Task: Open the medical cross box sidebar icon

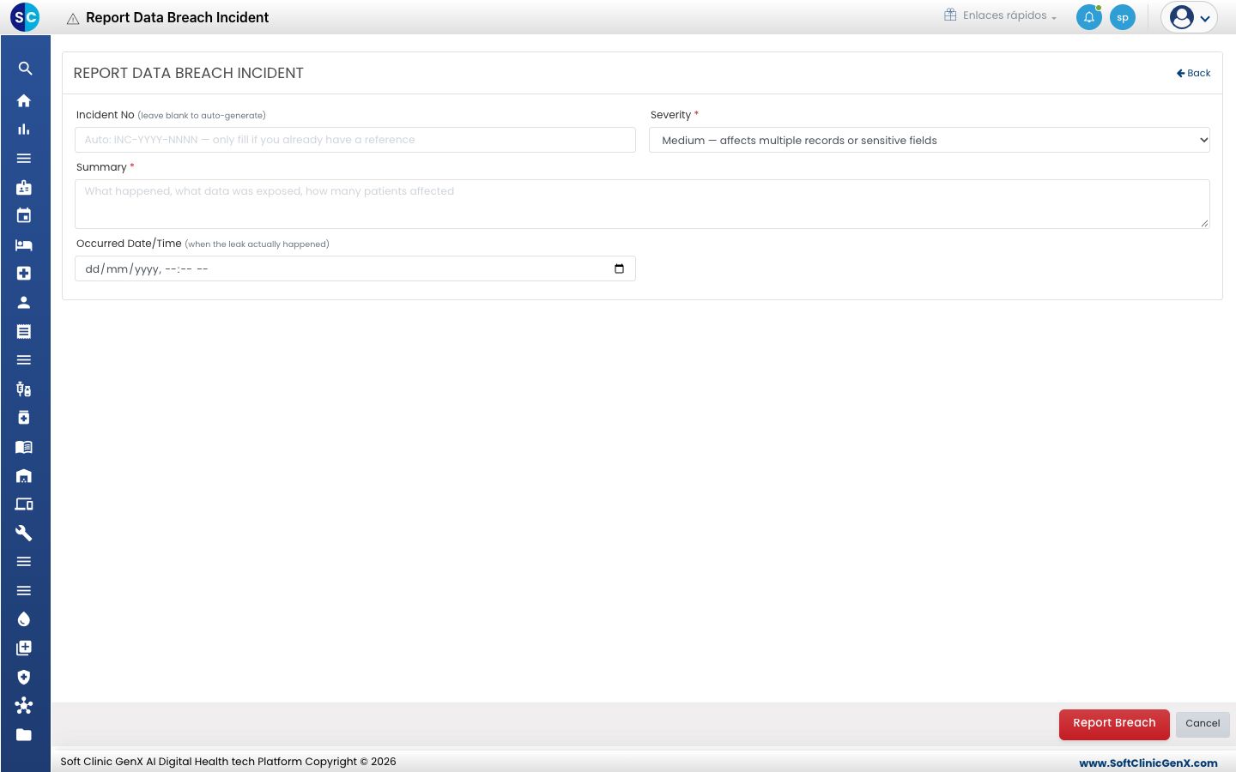Action: 24,274
